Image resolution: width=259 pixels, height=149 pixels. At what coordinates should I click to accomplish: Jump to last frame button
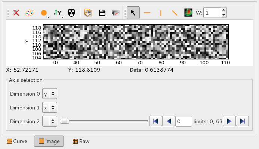point(242,121)
